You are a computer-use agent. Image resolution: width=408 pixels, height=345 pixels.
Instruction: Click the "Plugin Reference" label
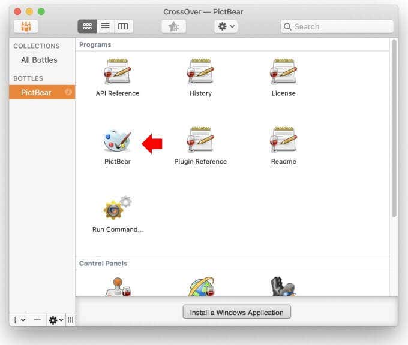point(200,161)
